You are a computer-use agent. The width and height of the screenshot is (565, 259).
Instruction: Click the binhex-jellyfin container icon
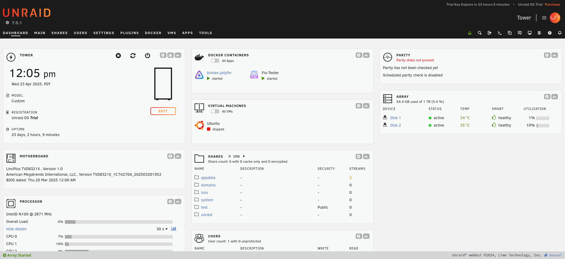click(199, 75)
